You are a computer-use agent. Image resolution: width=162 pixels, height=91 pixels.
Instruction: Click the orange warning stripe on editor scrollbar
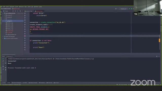[x=159, y=40]
